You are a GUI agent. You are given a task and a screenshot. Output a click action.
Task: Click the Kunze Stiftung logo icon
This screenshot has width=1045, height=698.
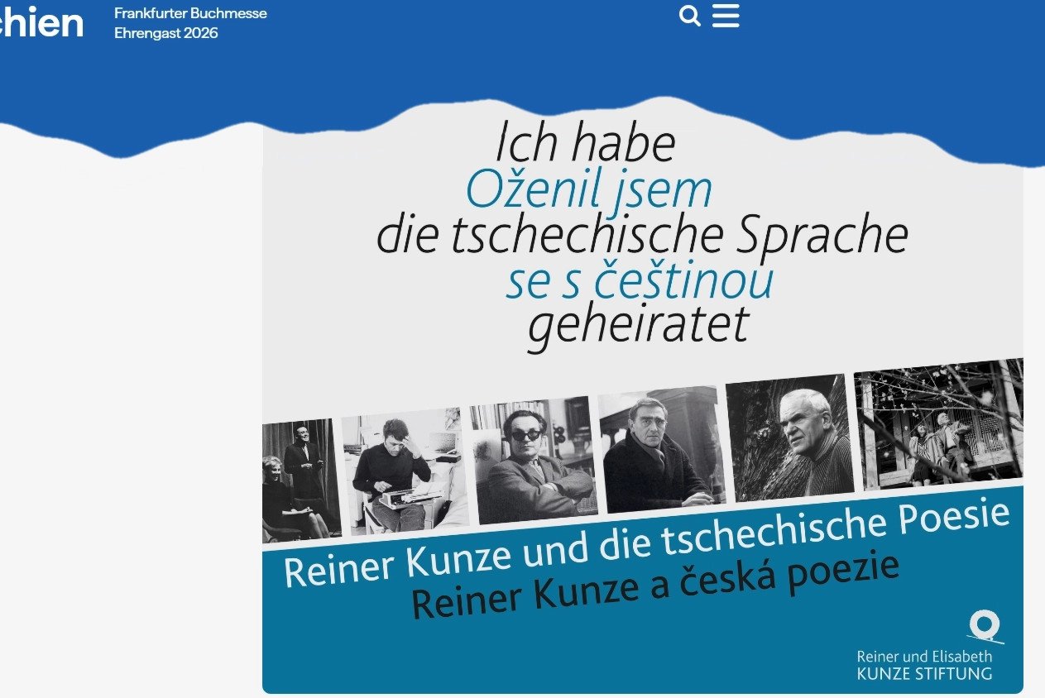pos(985,627)
